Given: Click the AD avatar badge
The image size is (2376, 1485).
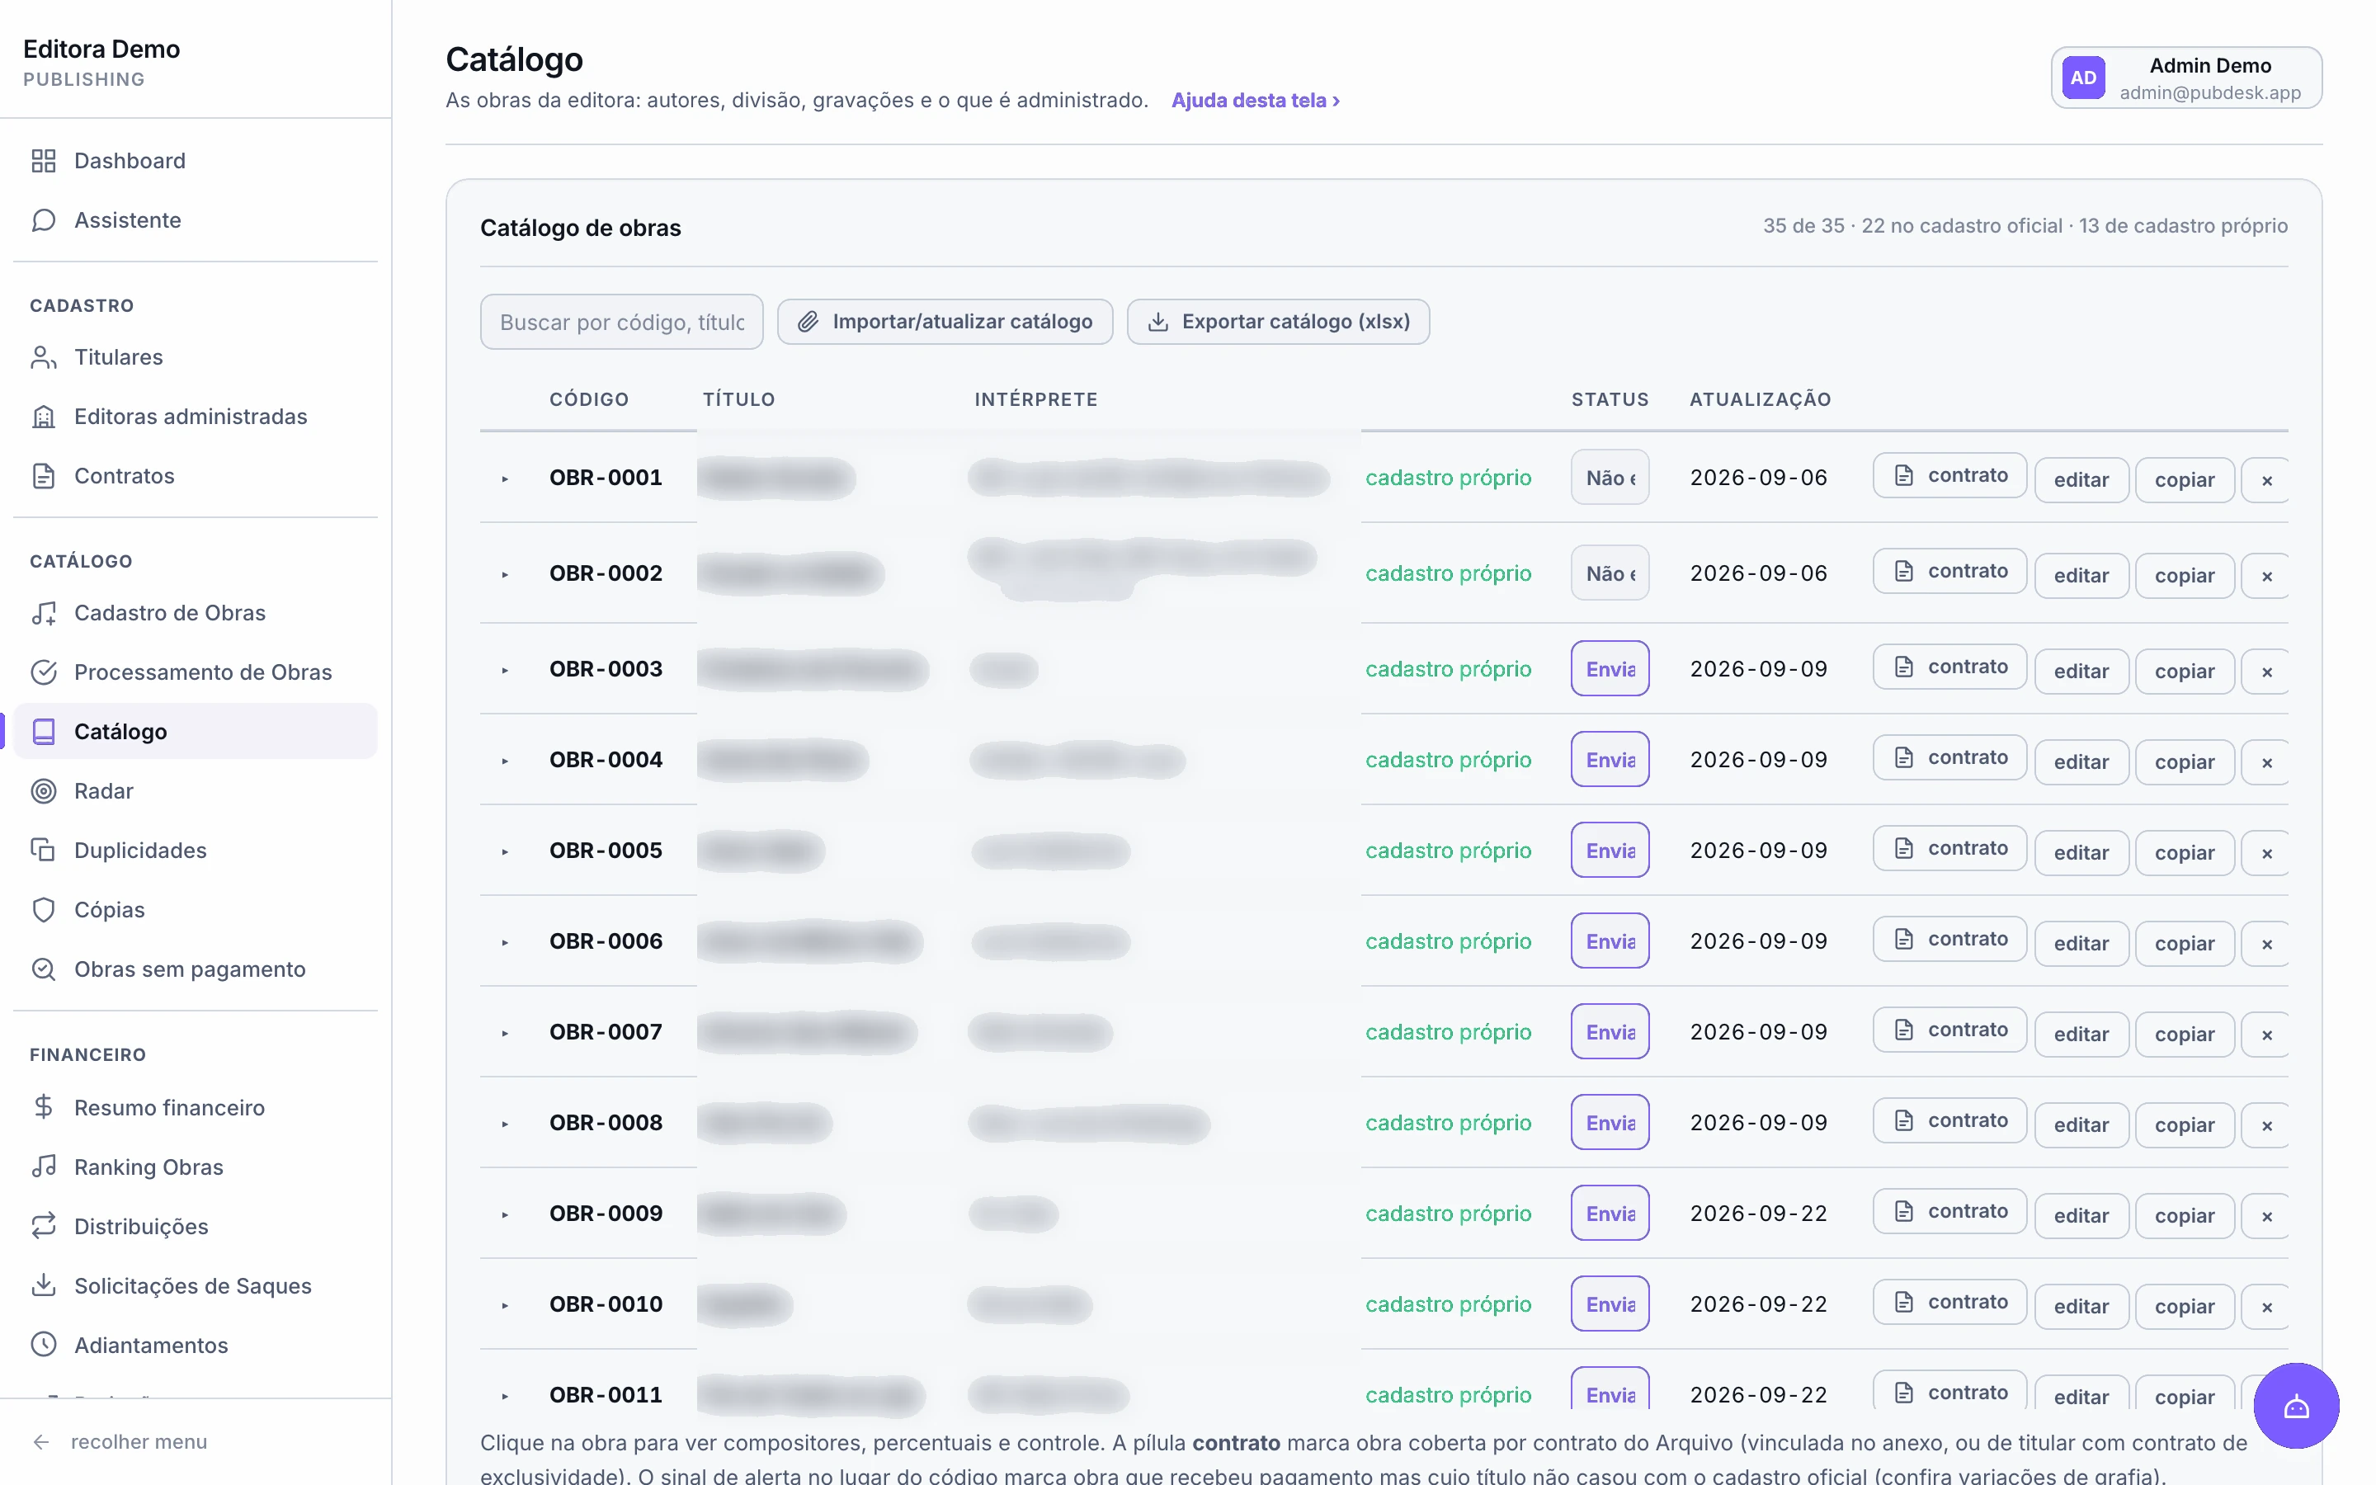Looking at the screenshot, I should 2083,78.
